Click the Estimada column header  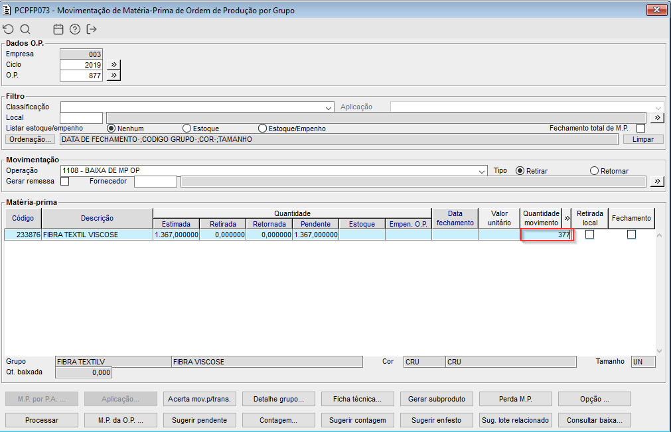point(176,223)
